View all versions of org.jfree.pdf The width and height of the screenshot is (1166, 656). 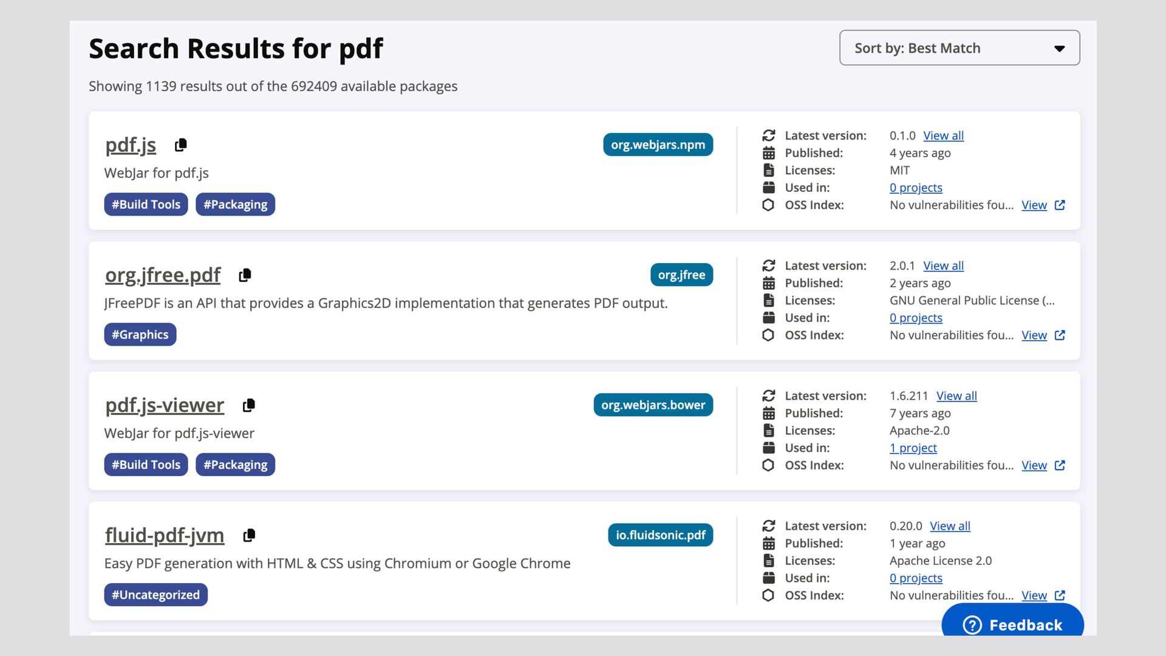pyautogui.click(x=943, y=265)
